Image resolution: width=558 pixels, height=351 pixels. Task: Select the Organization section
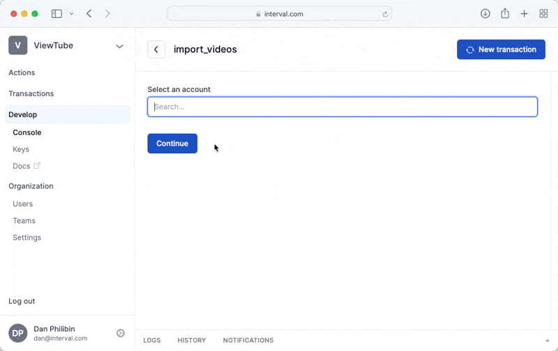coord(31,186)
